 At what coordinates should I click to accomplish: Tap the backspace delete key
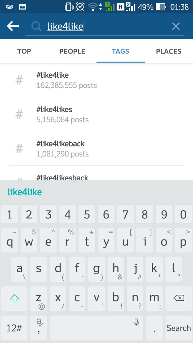click(x=179, y=298)
